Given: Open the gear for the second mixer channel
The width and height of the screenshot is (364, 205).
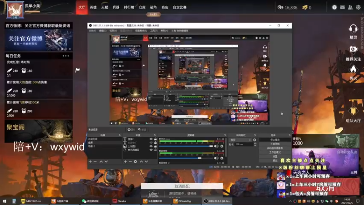Looking at the screenshot, I should (222, 158).
